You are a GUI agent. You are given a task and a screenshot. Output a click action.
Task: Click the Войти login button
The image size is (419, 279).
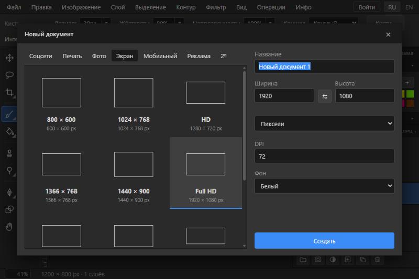[x=367, y=7]
